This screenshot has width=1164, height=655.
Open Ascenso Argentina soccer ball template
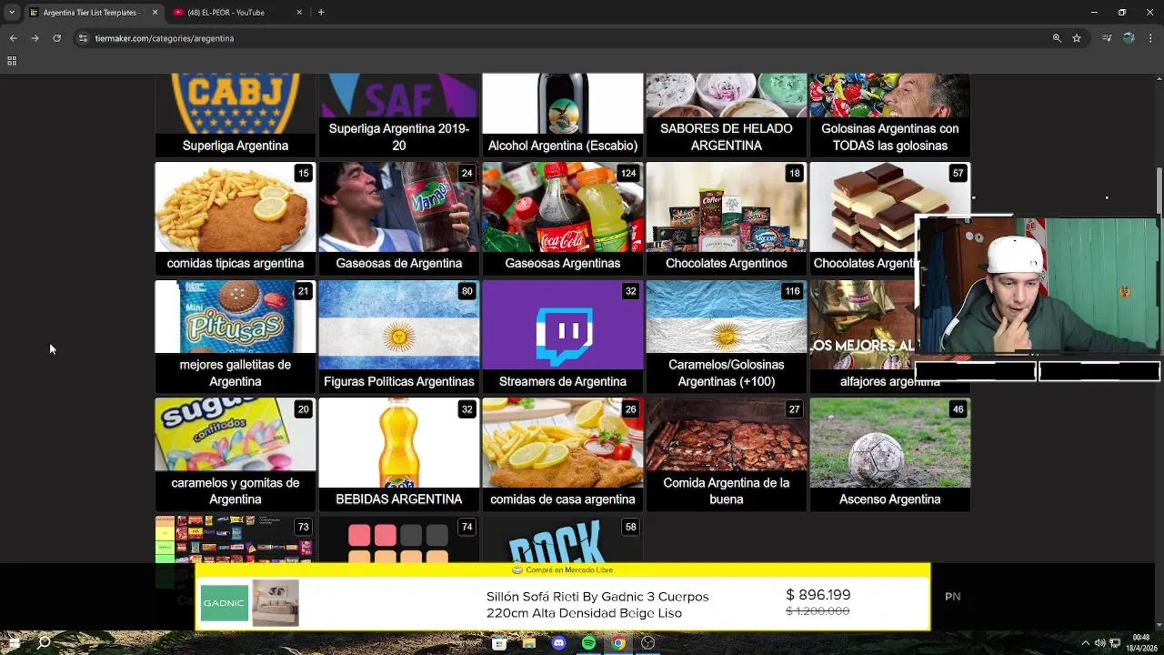[890, 455]
